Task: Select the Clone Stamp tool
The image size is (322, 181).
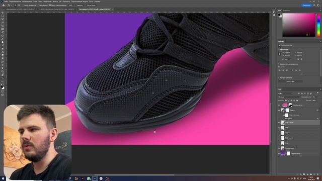Action: [x=3, y=42]
